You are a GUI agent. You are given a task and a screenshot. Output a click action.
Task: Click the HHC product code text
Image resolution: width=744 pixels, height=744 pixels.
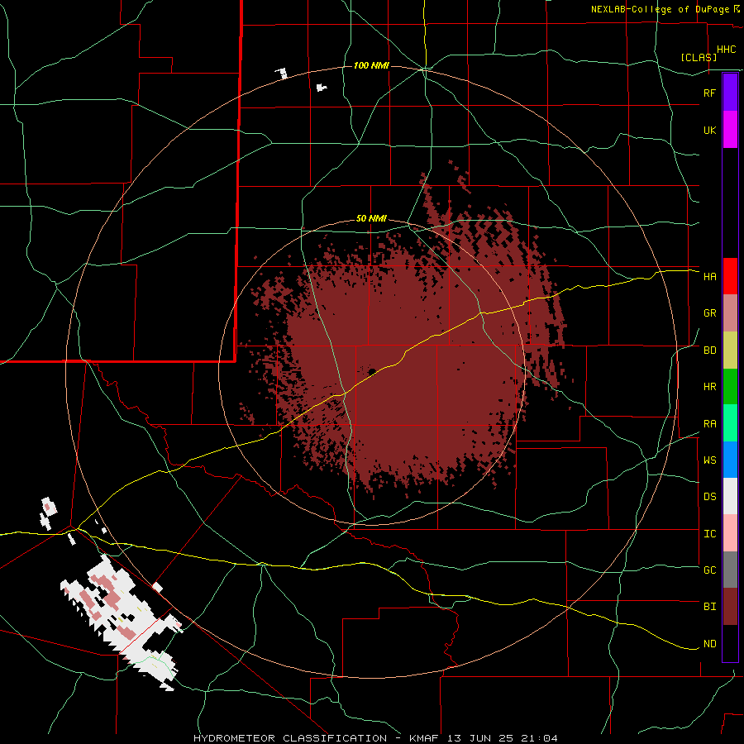(x=727, y=50)
